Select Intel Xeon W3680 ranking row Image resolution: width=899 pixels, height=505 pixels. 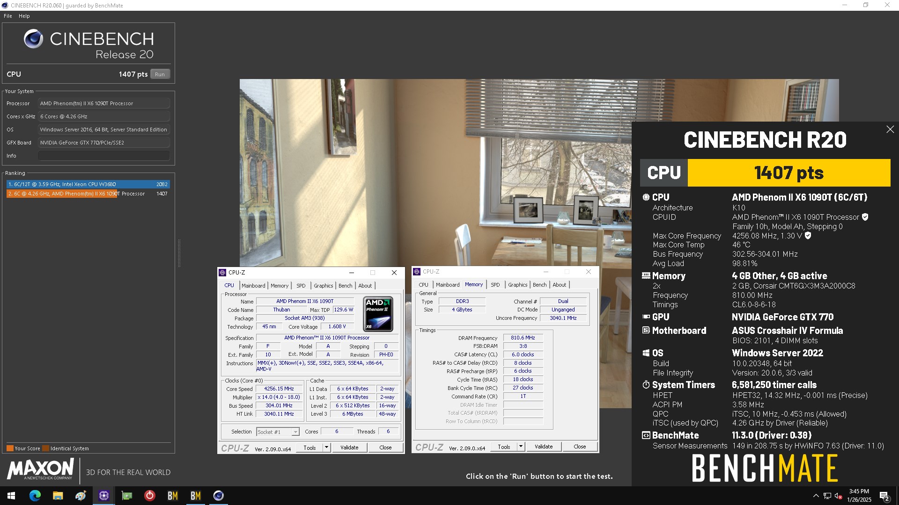[x=88, y=184]
